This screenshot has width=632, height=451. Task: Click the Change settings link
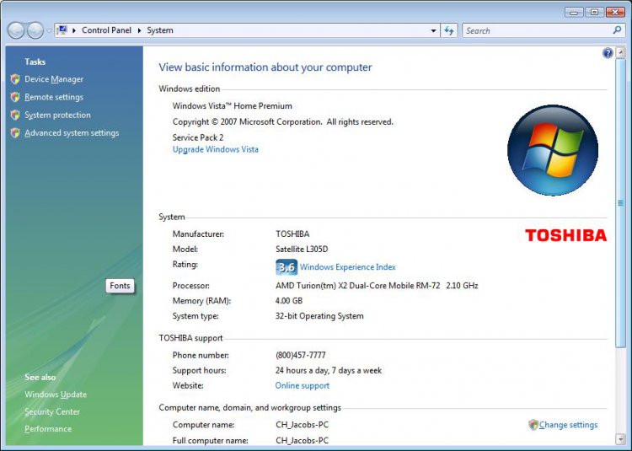pyautogui.click(x=568, y=425)
